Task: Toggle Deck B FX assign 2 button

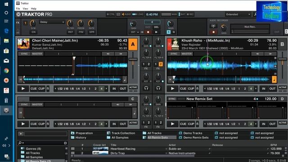Action: pyautogui.click(x=161, y=64)
